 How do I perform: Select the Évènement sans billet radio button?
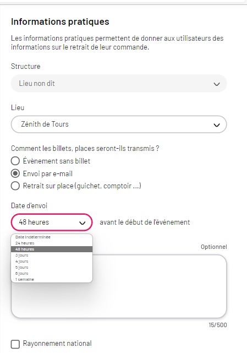coord(15,161)
